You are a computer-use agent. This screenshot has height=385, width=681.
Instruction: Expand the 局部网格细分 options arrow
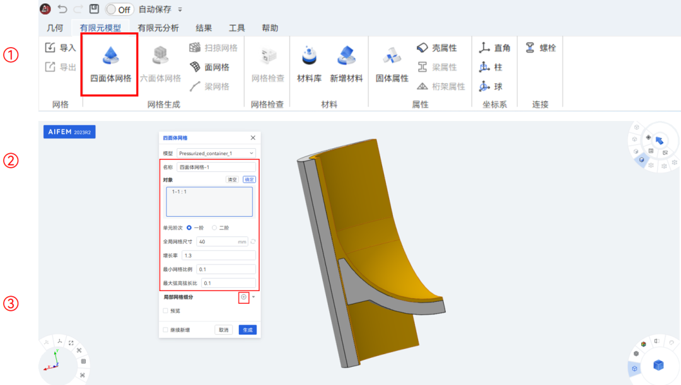[253, 296]
